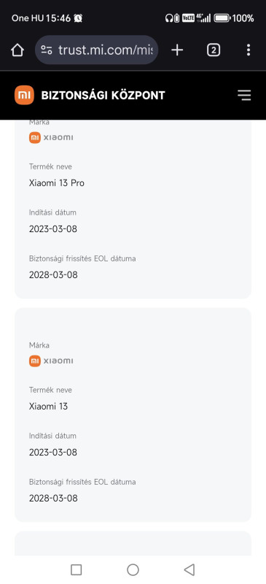Image resolution: width=266 pixels, height=584 pixels.
Task: Click the orange Mi logo in header
Action: pyautogui.click(x=24, y=95)
